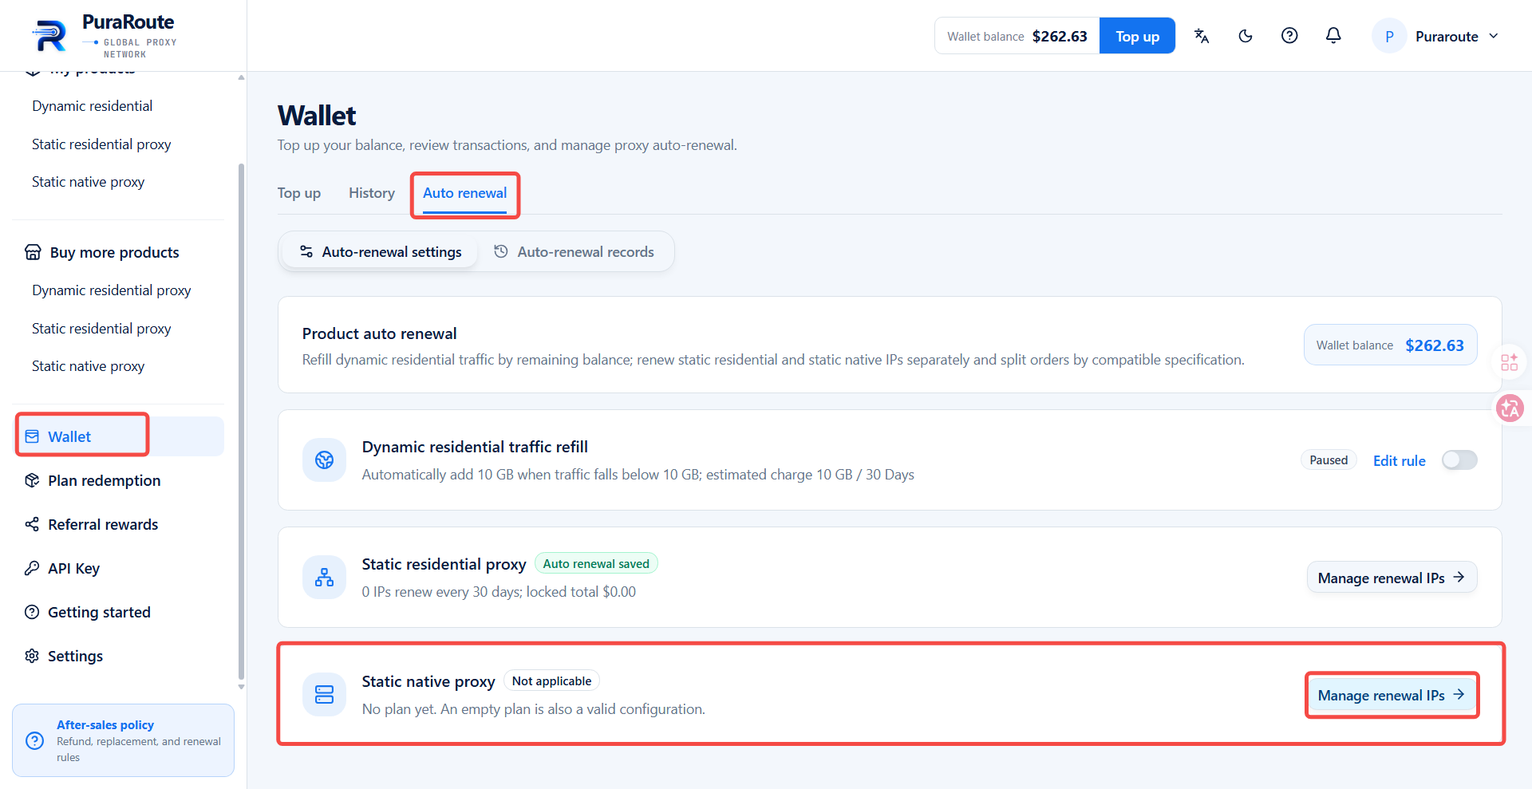Image resolution: width=1532 pixels, height=789 pixels.
Task: Click the Settings gear icon
Action: (32, 656)
